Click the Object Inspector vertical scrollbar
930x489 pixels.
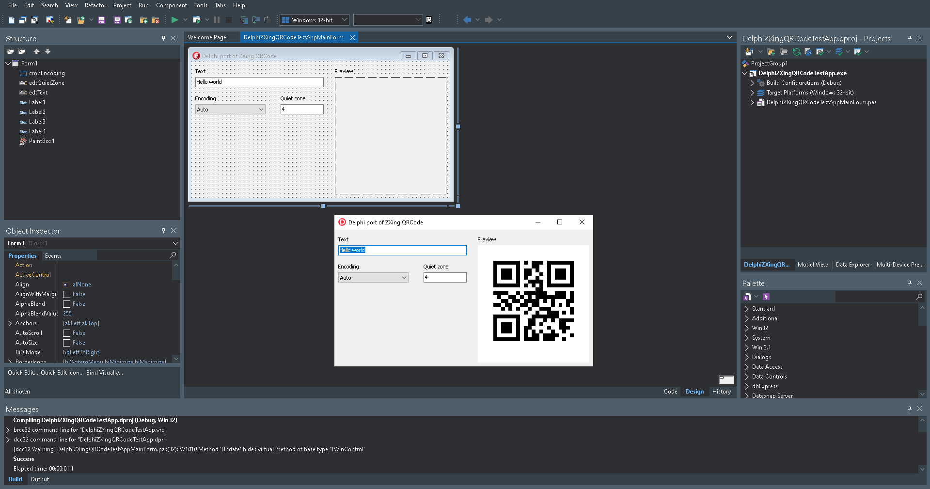tap(176, 312)
